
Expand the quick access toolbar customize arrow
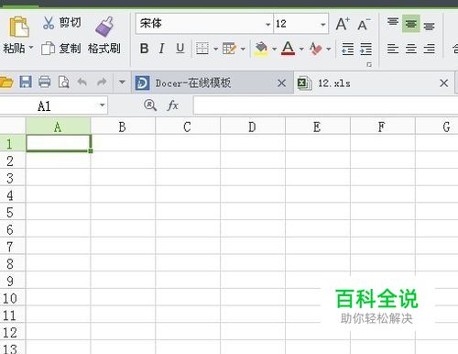[122, 82]
